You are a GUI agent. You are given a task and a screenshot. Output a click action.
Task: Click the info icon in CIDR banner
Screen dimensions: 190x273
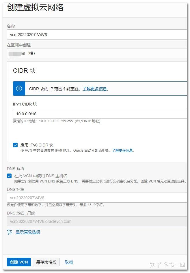click(19, 89)
